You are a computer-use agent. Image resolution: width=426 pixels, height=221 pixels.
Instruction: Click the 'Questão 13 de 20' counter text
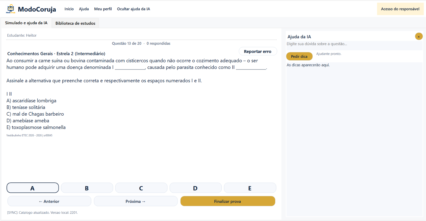[x=127, y=43]
